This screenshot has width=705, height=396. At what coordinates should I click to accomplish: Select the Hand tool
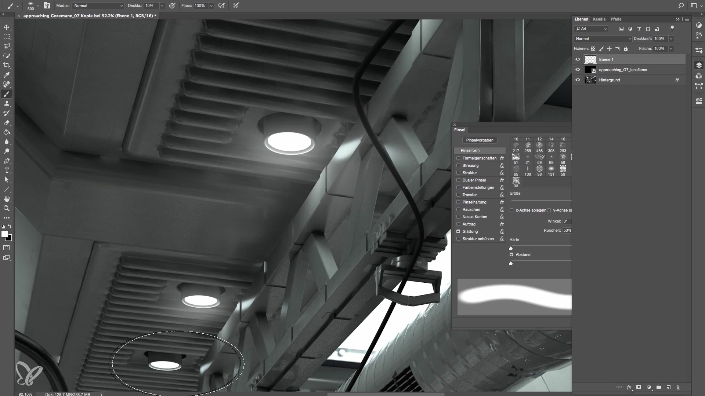pyautogui.click(x=7, y=199)
